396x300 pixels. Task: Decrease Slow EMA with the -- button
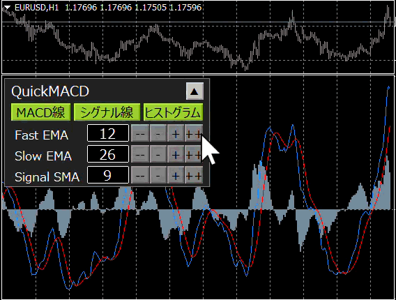[140, 154]
